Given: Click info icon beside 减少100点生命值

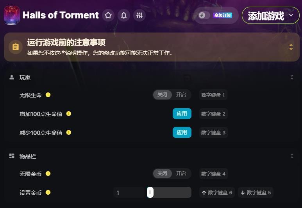Looking at the screenshot, I should (x=69, y=132).
